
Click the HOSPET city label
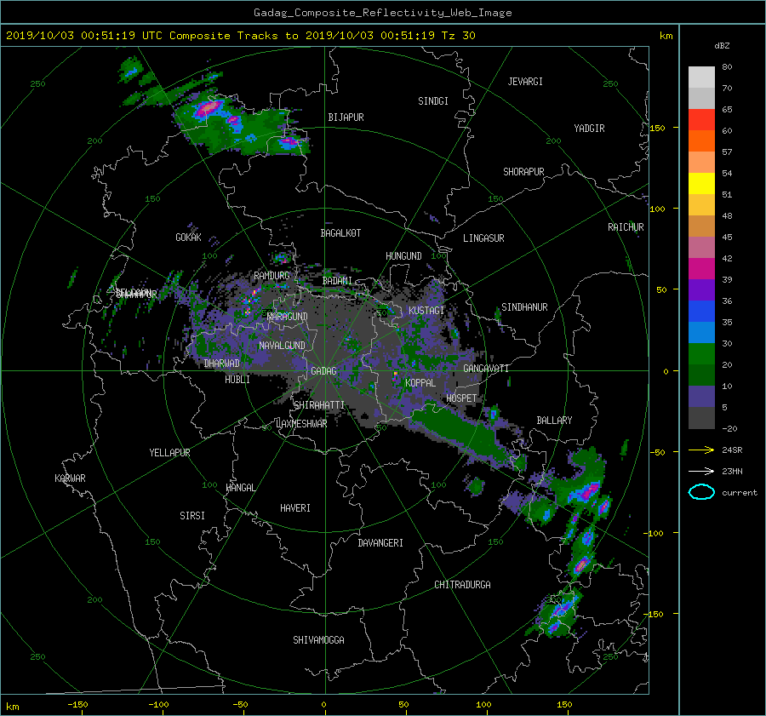pos(461,398)
